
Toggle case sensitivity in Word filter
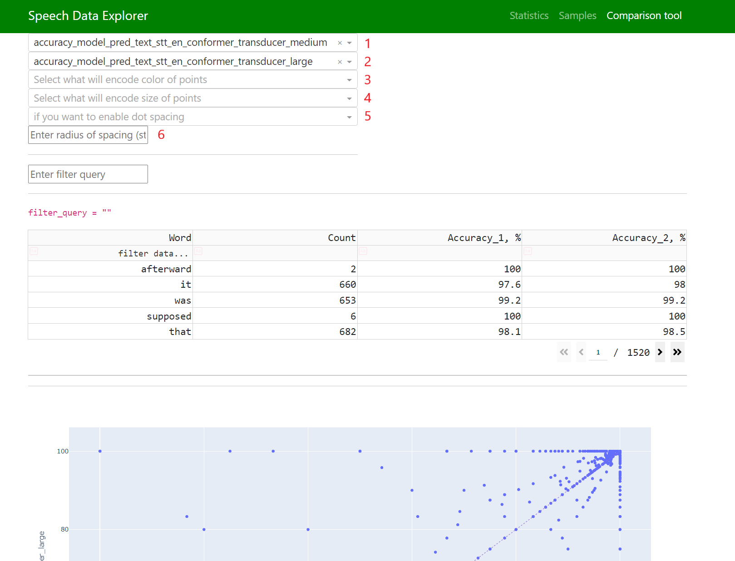click(x=34, y=251)
